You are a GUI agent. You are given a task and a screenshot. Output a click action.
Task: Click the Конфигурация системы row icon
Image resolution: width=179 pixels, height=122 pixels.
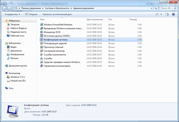[x=42, y=40]
